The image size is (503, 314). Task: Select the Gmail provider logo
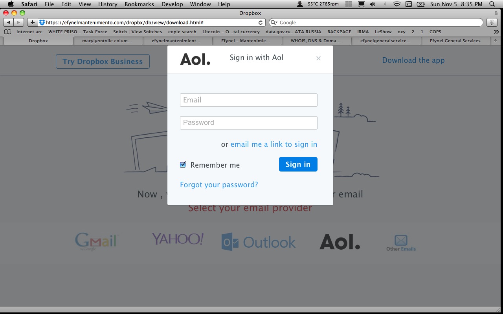pos(97,241)
